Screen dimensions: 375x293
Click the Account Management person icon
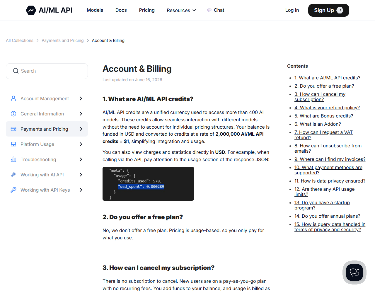13,98
